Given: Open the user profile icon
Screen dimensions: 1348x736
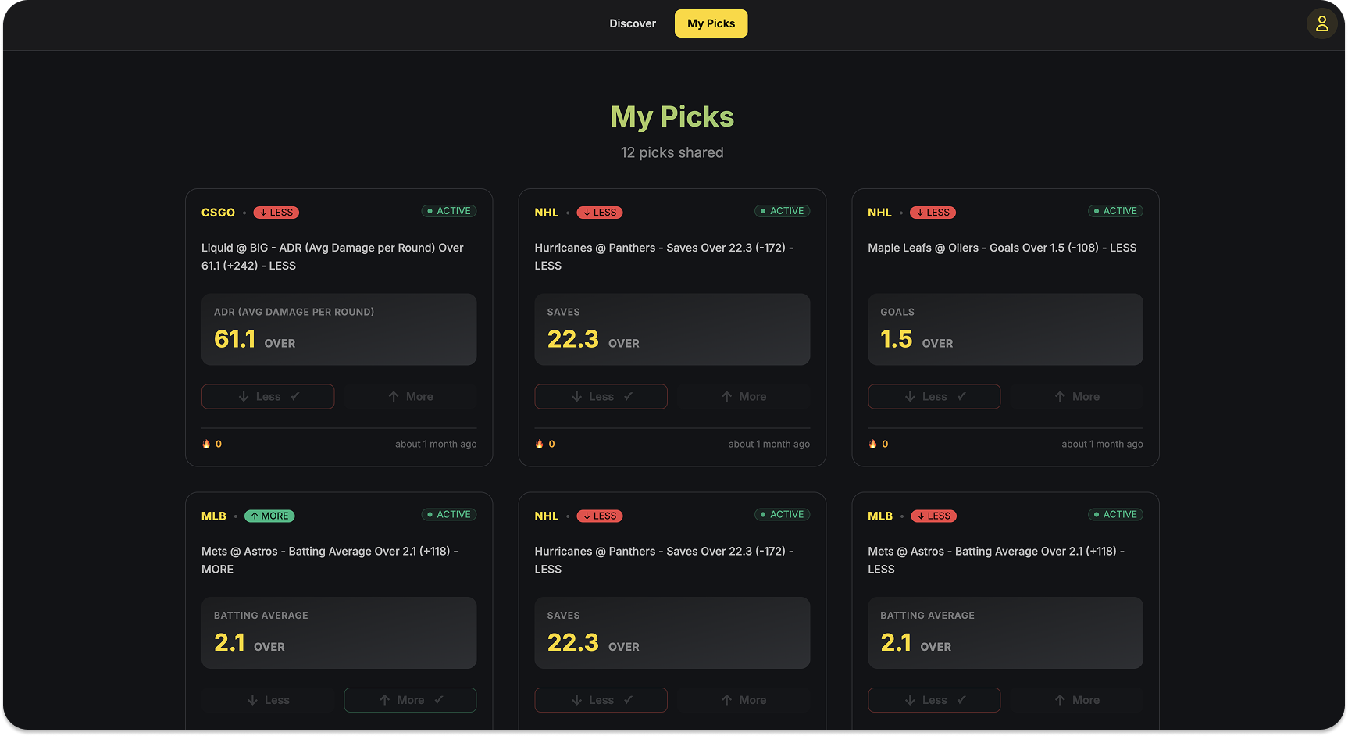Looking at the screenshot, I should point(1321,23).
